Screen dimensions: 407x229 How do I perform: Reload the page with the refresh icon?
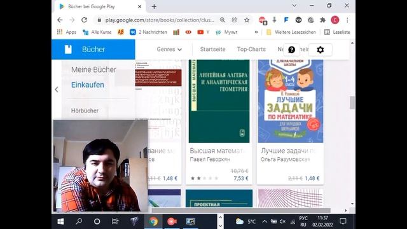coord(84,20)
